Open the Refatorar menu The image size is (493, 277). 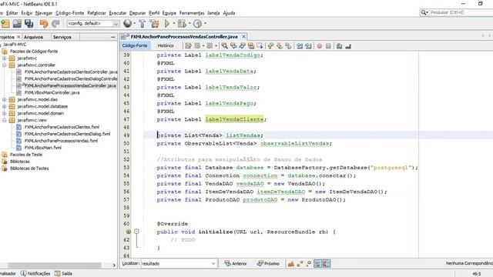[96, 13]
